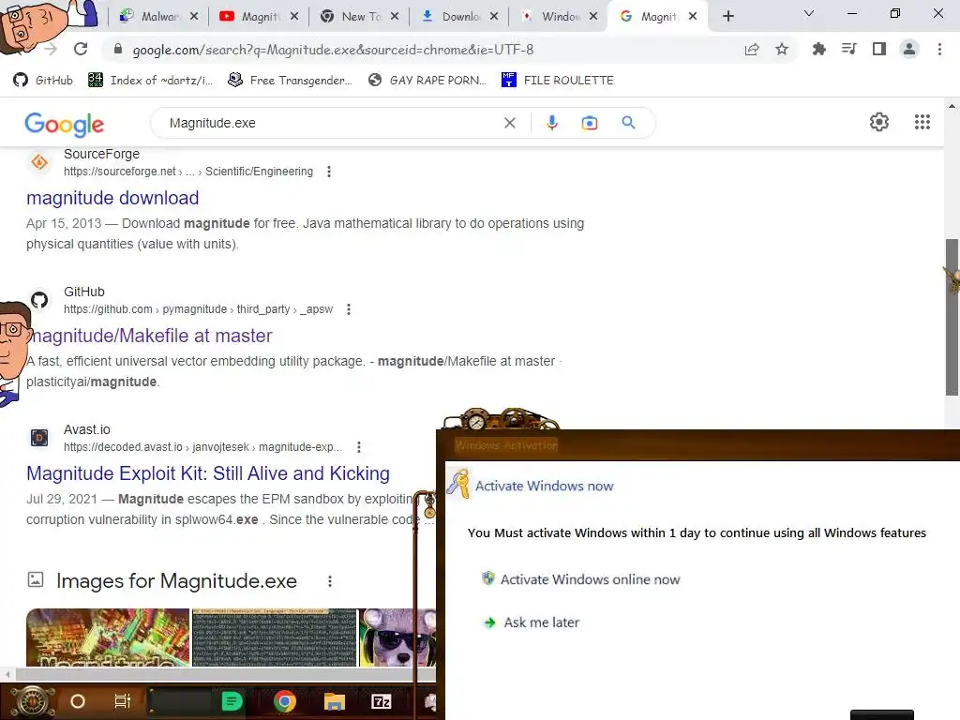Screen dimensions: 960x720
Task: Clear the search box with X icon
Action: click(509, 123)
